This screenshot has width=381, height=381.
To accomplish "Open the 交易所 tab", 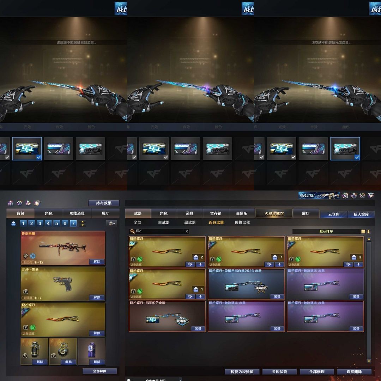I will click(x=242, y=213).
